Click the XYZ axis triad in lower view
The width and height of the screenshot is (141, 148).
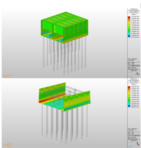(x=137, y=144)
